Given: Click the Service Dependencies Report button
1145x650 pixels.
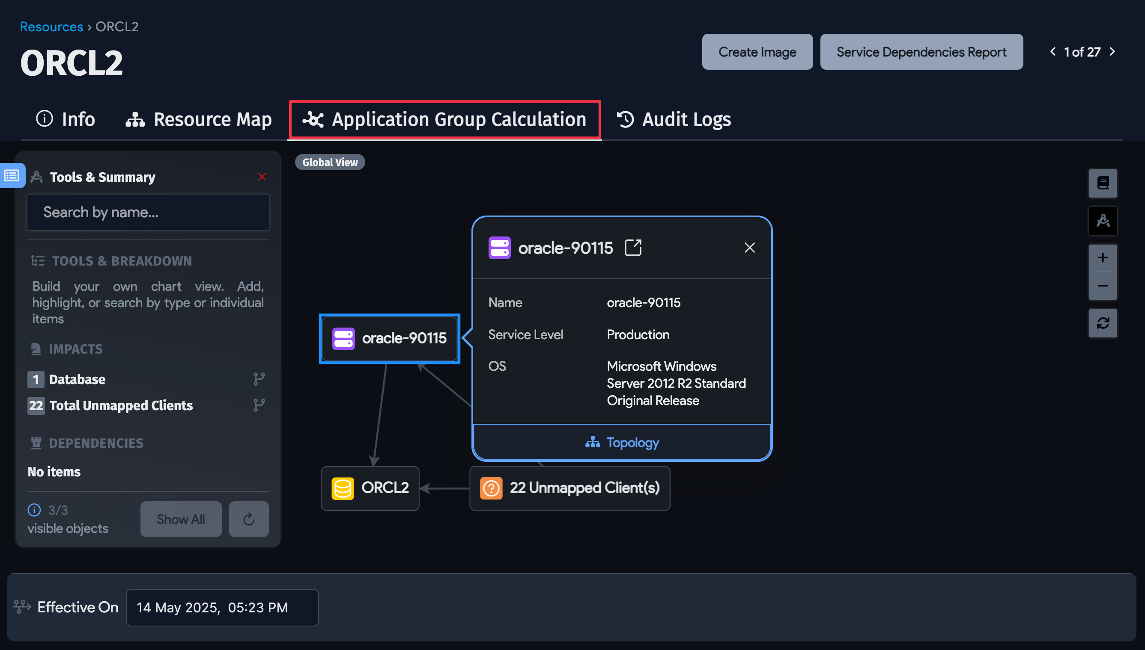Looking at the screenshot, I should 921,51.
